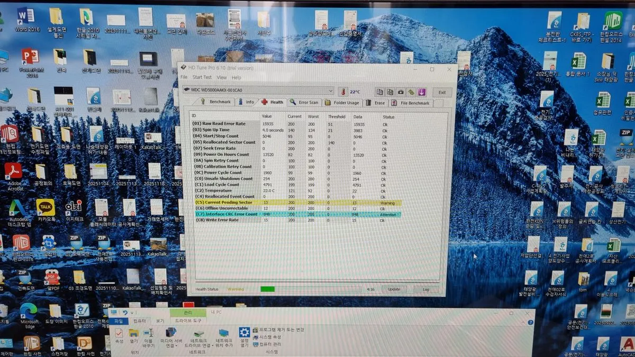
Task: Click 컴퓨터 관리 in ribbon
Action: (267, 344)
